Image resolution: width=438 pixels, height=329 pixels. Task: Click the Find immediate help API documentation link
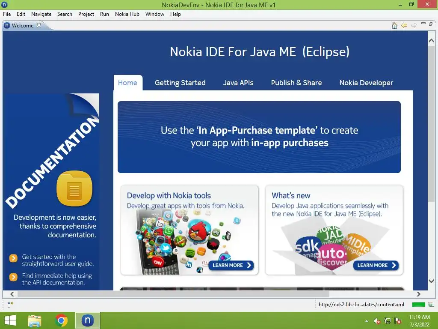[x=57, y=279]
